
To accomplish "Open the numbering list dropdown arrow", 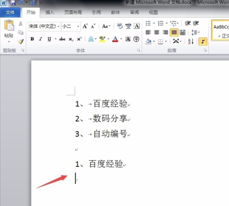I will tap(167, 23).
